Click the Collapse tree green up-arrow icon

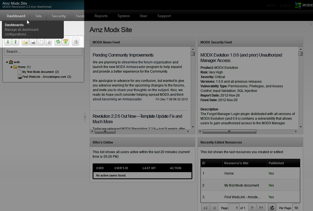pos(16,42)
